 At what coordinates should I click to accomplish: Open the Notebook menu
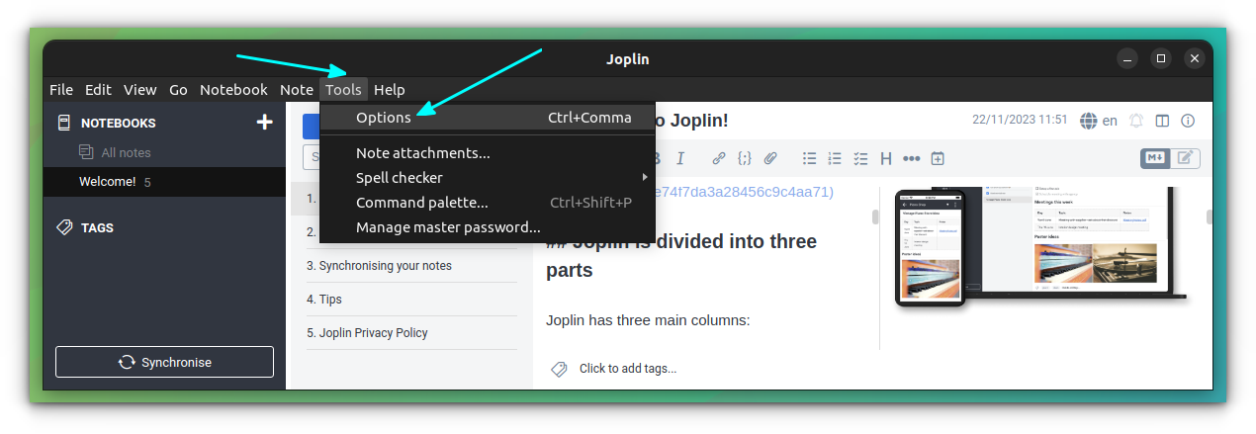click(x=233, y=89)
